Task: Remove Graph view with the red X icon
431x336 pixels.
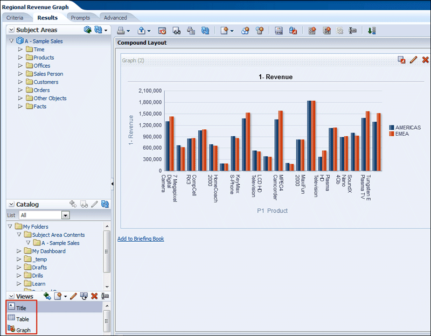Action: click(x=425, y=60)
